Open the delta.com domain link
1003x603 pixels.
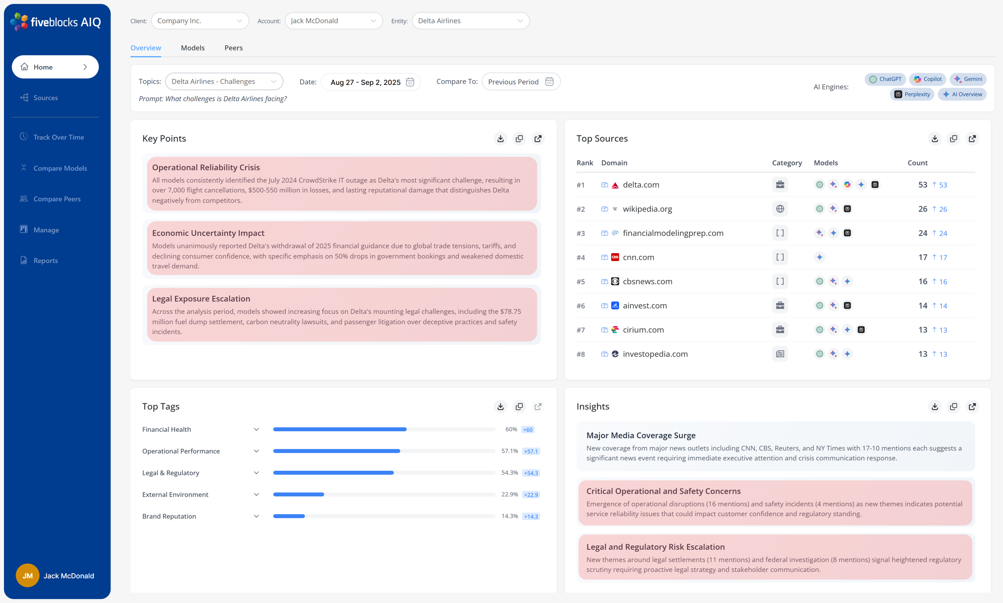point(641,184)
